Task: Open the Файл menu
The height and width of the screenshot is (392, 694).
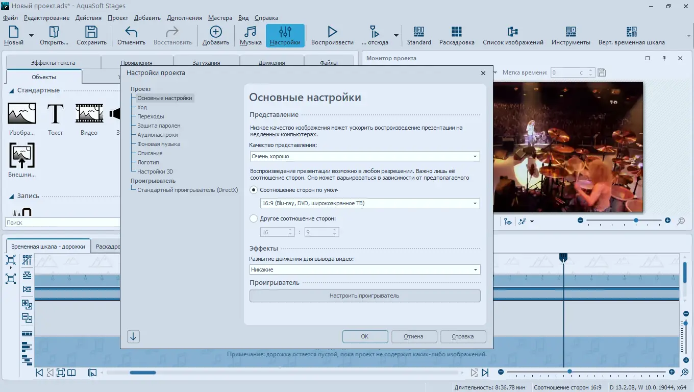Action: coord(10,18)
